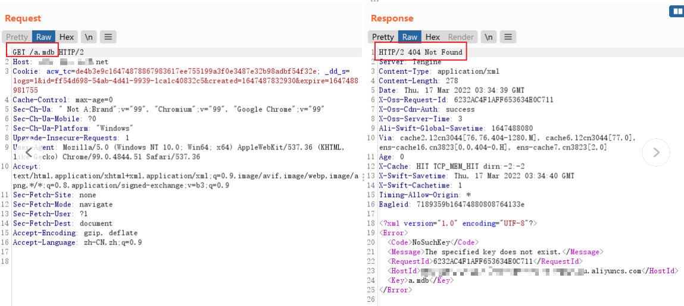Select the Raw tab in Response panel

pos(410,37)
